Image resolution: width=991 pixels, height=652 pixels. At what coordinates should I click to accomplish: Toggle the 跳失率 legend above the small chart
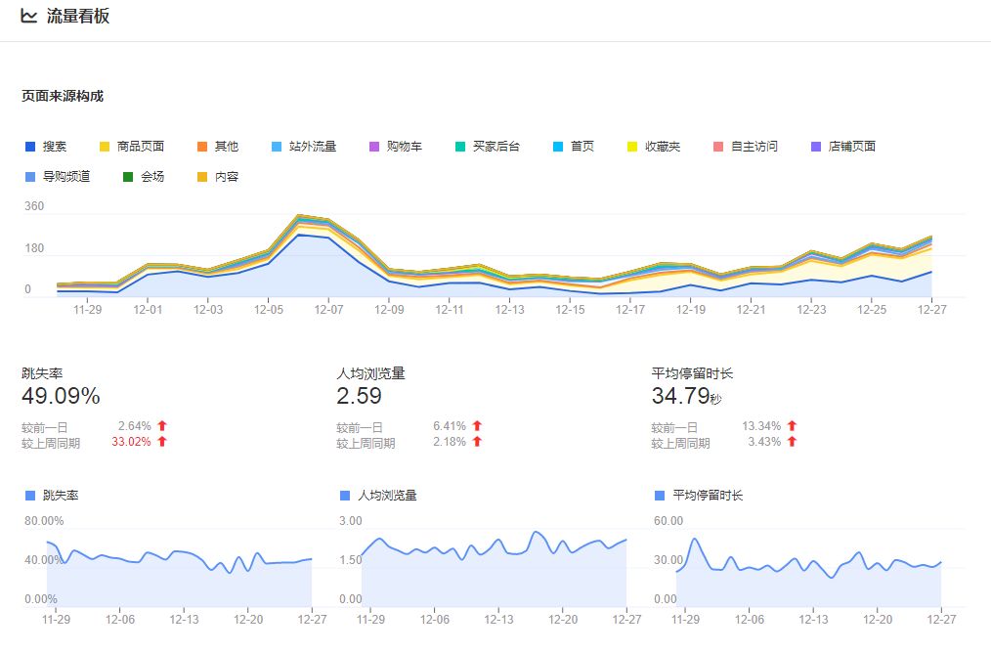pyautogui.click(x=52, y=496)
